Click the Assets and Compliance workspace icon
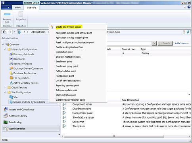Image resolution: width=192 pixels, height=143 pixels. point(6,109)
